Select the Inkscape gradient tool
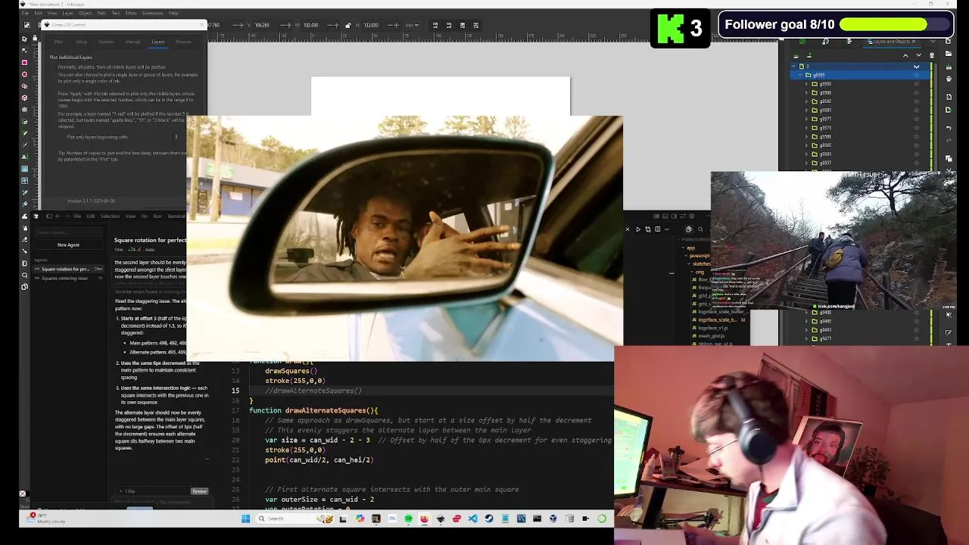 click(25, 169)
